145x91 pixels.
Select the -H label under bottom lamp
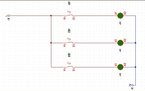click(x=120, y=75)
